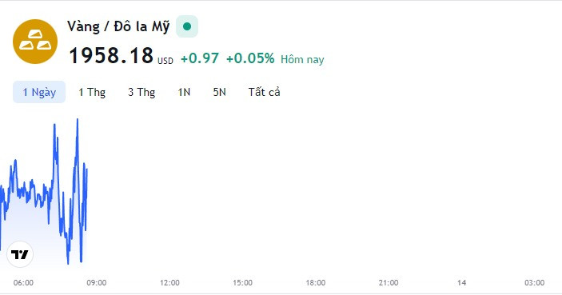Show the Tất cả full history range
Image resolution: width=562 pixels, height=295 pixels.
point(264,92)
